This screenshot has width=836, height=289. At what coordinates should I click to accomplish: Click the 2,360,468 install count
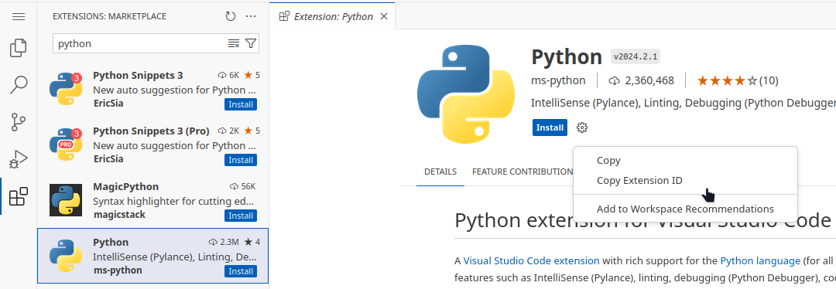click(x=649, y=81)
